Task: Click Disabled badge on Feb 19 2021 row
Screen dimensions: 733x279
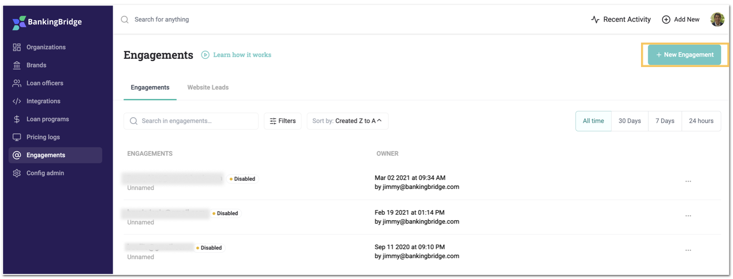Action: click(225, 213)
